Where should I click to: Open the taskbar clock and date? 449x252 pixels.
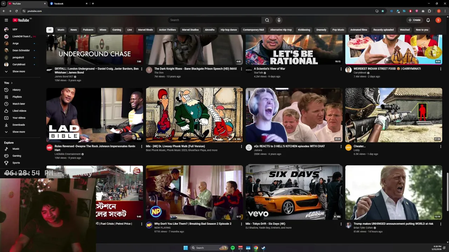[x=437, y=248]
